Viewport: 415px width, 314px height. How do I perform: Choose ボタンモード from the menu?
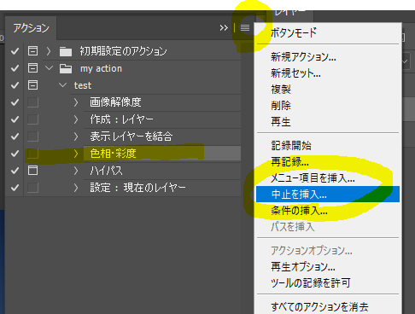click(328, 32)
